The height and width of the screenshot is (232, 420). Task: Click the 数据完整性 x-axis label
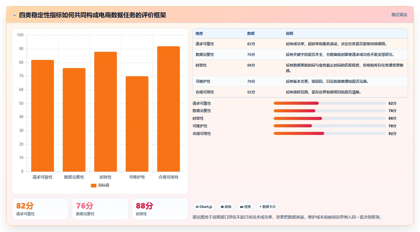pyautogui.click(x=74, y=177)
